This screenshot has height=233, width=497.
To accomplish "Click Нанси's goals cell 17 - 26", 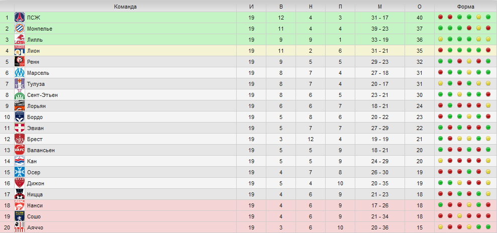I will pos(380,205).
